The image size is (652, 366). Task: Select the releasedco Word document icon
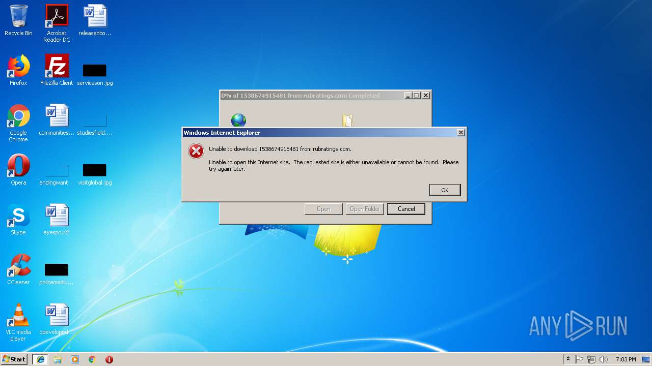click(95, 21)
